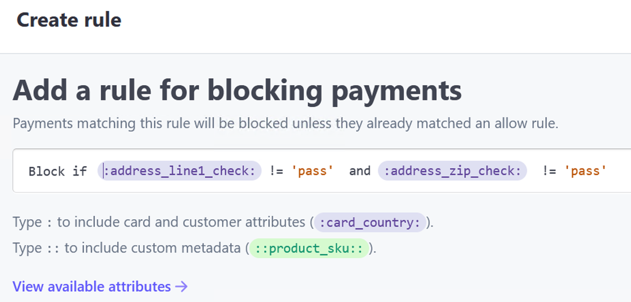Select the :address_zip_check: attribute token
Viewport: 631px width, 302px height.
(x=452, y=171)
